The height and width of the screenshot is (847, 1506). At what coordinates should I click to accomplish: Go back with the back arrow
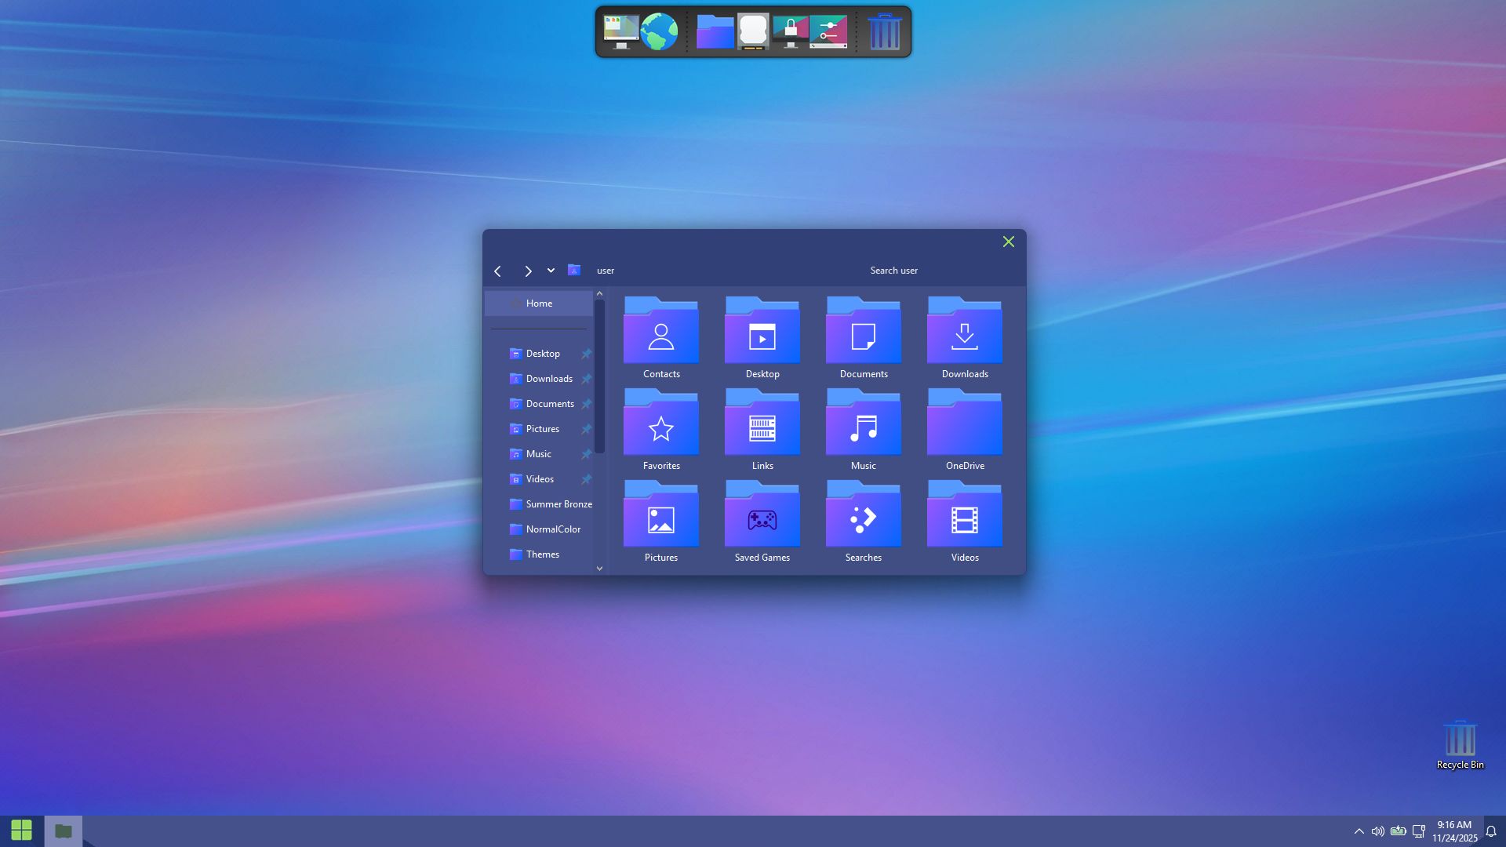point(497,271)
